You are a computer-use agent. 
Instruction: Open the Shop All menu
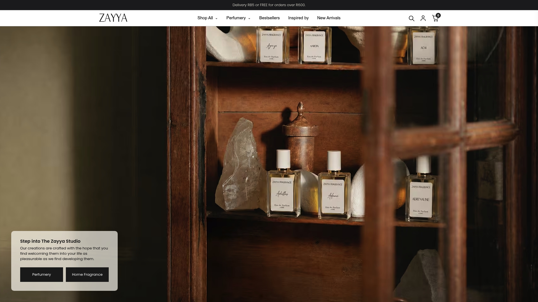click(x=207, y=18)
